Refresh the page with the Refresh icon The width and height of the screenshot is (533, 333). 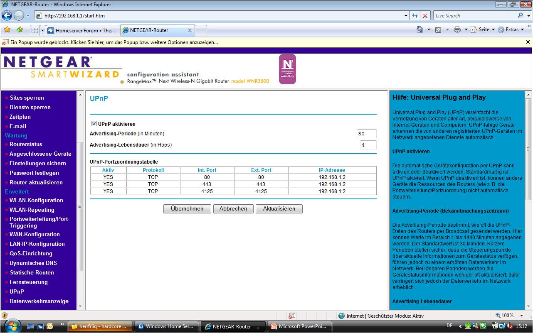click(x=415, y=16)
